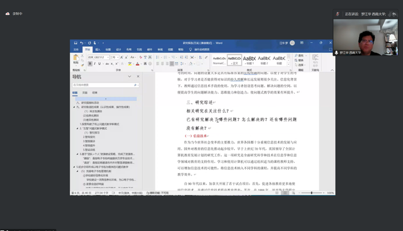Select '八、' heading in navigation tree
This screenshot has height=231, width=403.
coord(88,103)
